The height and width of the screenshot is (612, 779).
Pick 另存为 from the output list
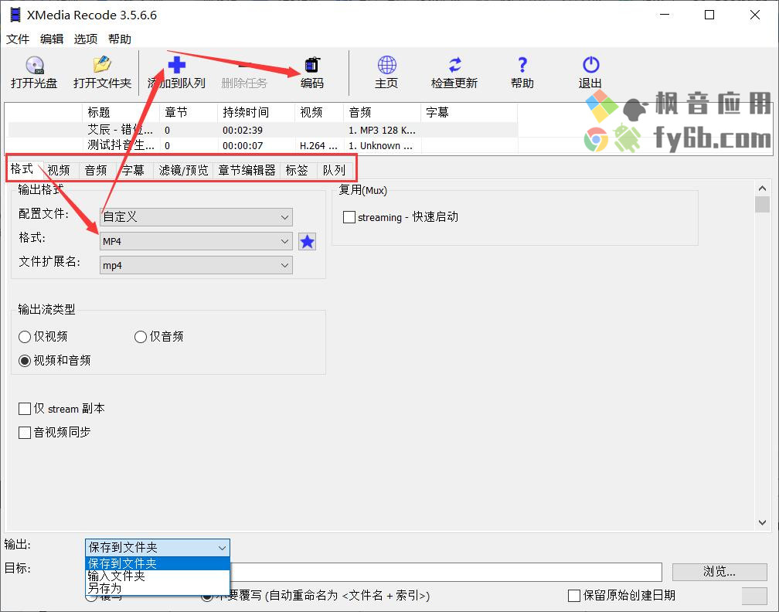pos(158,588)
